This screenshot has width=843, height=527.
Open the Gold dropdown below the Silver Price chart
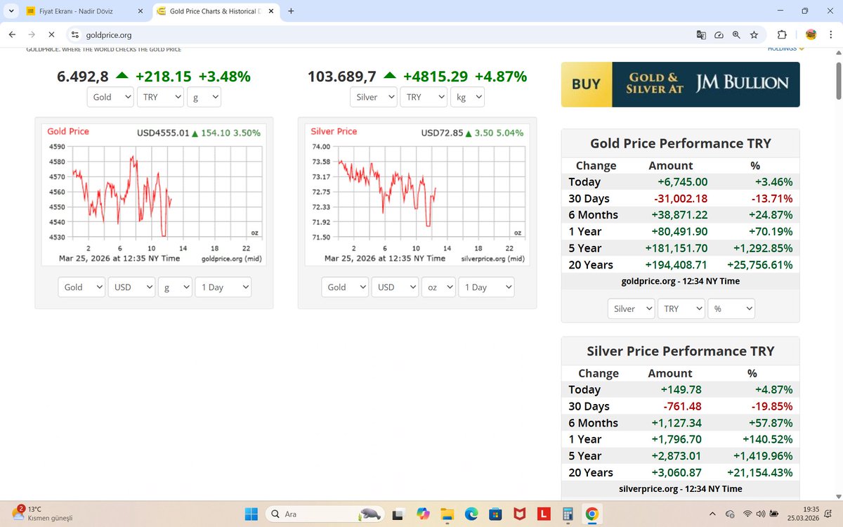tap(345, 287)
